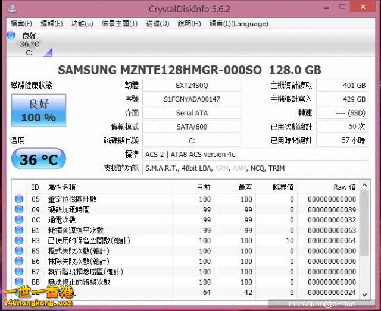381x311 pixels.
Task: Click status orb for attribute B5
Action: click(x=19, y=250)
